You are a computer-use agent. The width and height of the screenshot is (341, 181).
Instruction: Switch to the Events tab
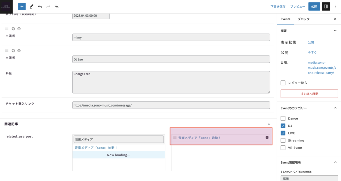pos(285,19)
